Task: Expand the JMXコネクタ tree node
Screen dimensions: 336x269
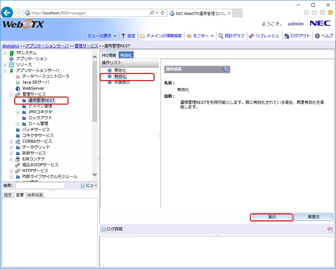Action: pos(17,112)
